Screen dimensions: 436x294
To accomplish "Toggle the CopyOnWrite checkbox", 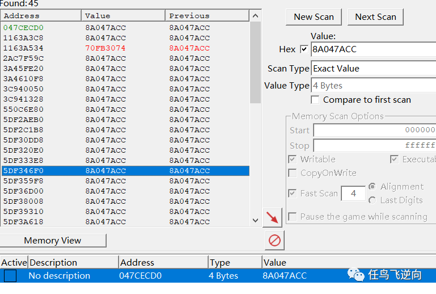I will [292, 173].
